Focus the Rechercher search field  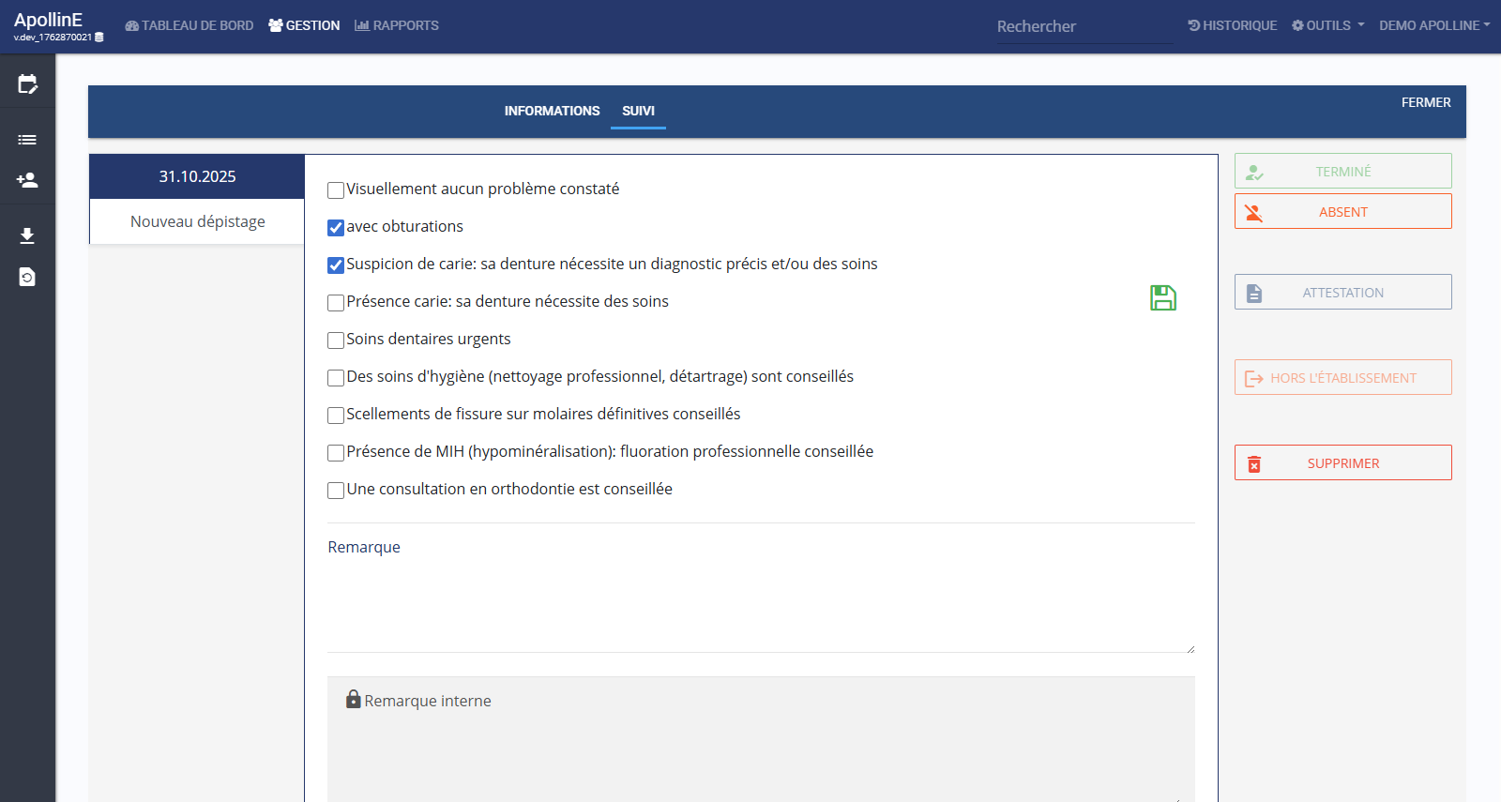pos(1084,26)
